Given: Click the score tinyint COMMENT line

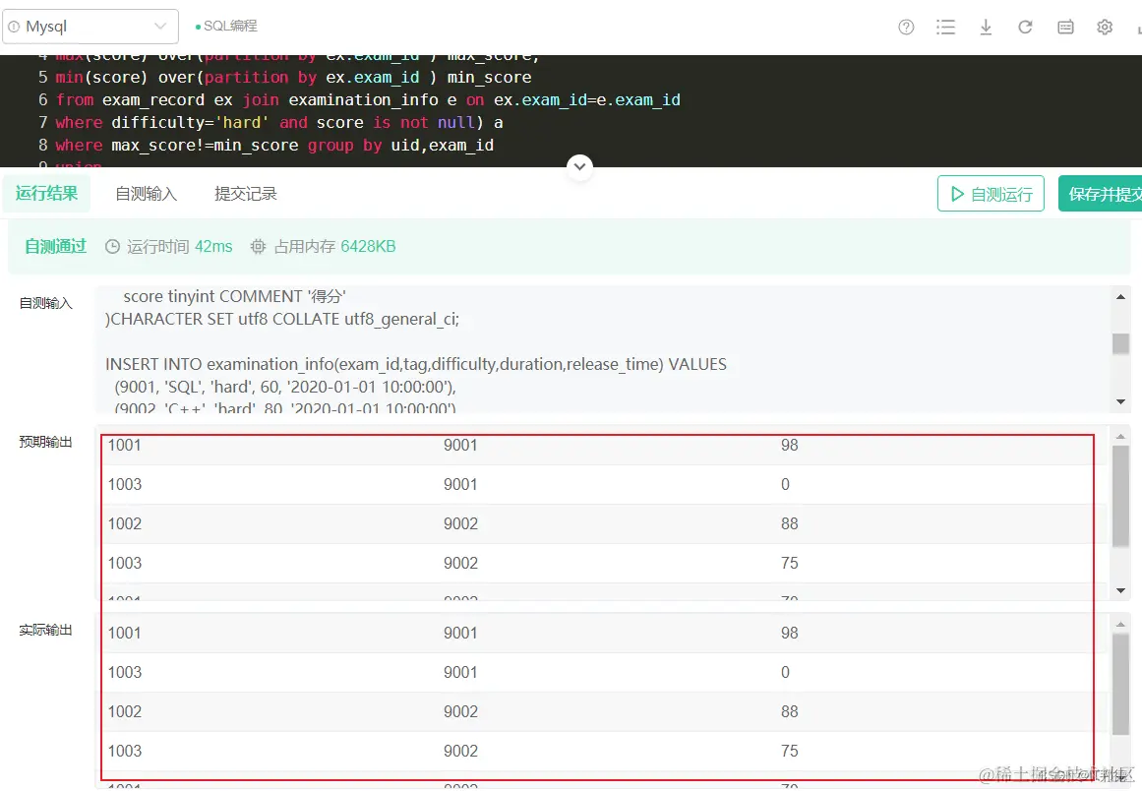Looking at the screenshot, I should [x=234, y=296].
